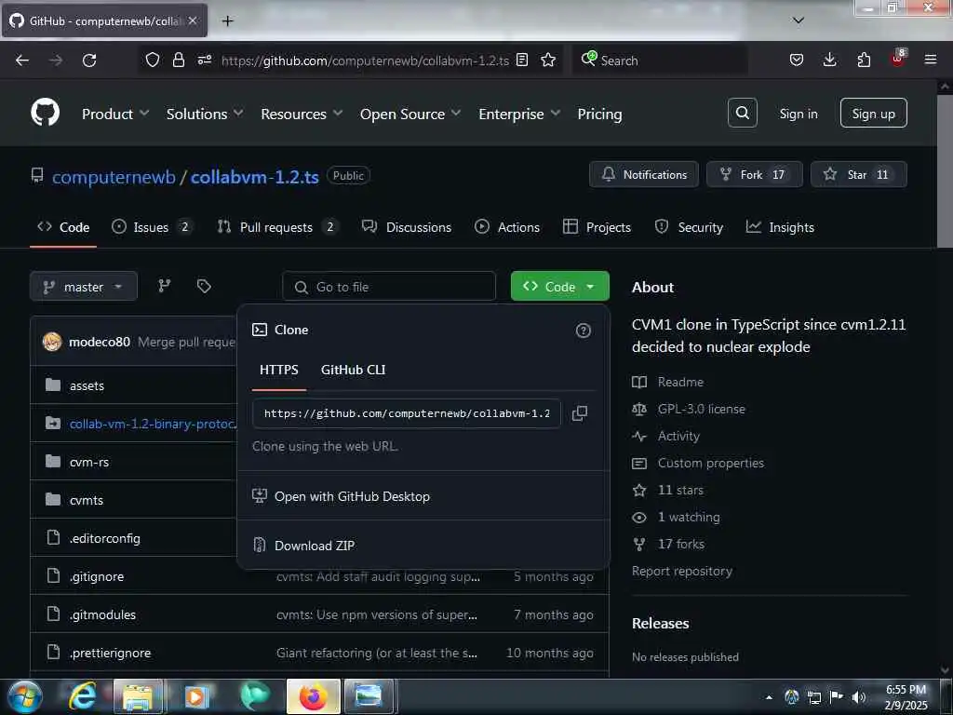953x715 pixels.
Task: Launch Internet Explorer from the taskbar
Action: (x=82, y=696)
